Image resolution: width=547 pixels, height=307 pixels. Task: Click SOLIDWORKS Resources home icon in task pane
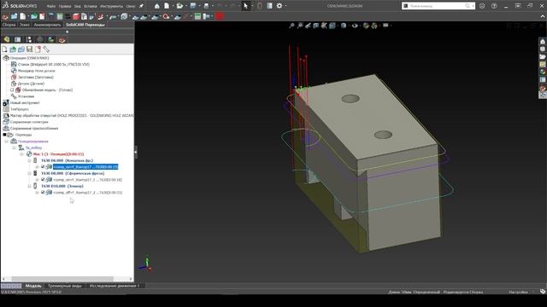543,42
